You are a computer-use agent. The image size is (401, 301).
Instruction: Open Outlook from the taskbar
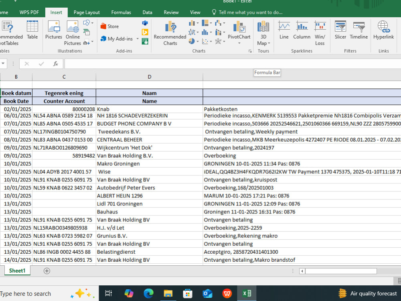point(207,293)
